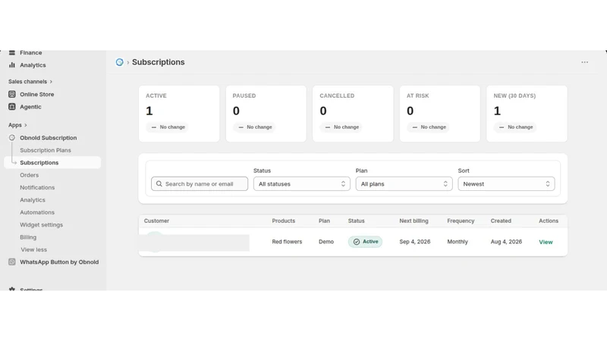The image size is (607, 341).
Task: Open Billing in the sidebar
Action: [x=28, y=237]
